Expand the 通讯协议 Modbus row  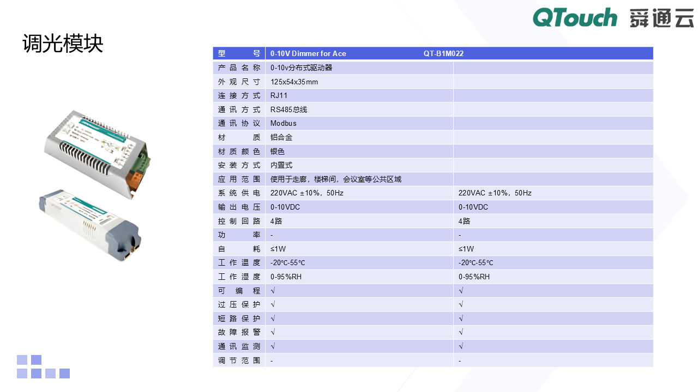[x=360, y=123]
